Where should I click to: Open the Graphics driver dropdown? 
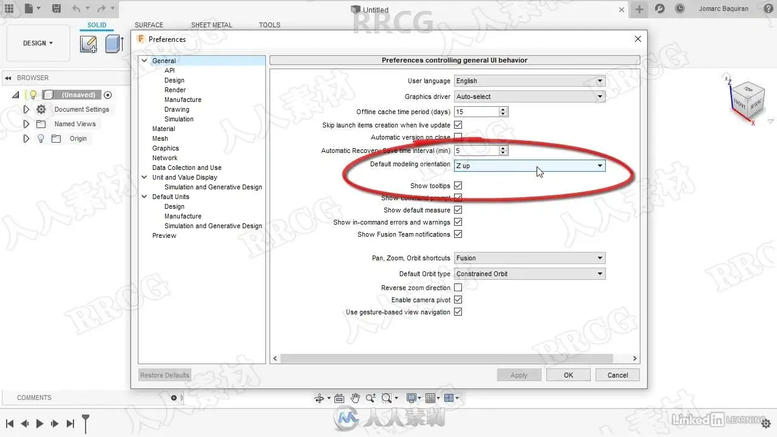pyautogui.click(x=529, y=97)
